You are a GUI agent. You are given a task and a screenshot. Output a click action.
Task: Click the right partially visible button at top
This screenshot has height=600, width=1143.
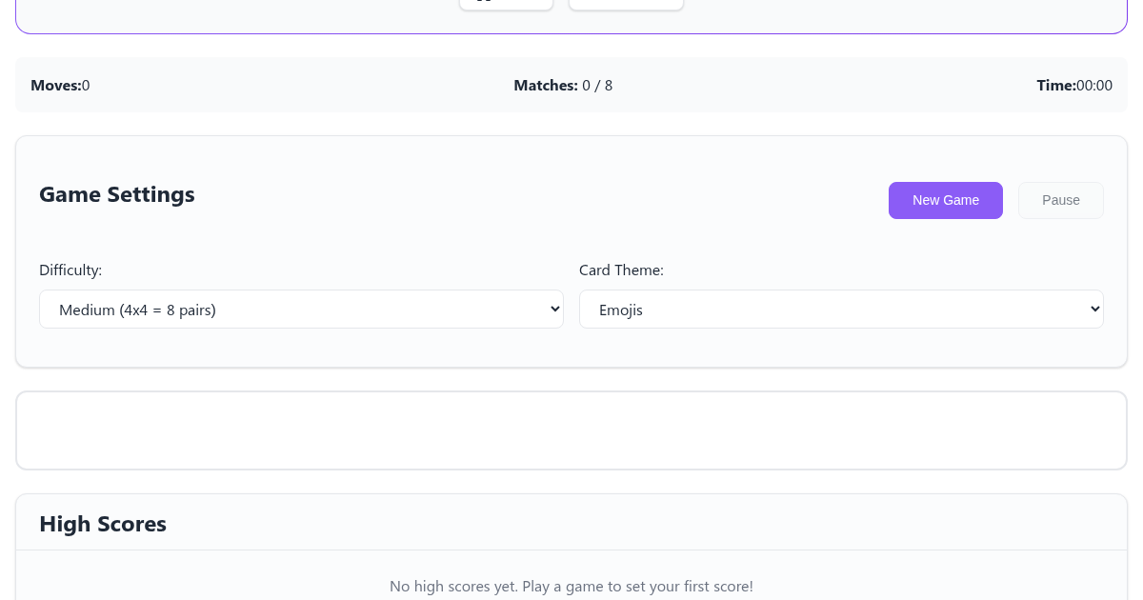pos(626,4)
